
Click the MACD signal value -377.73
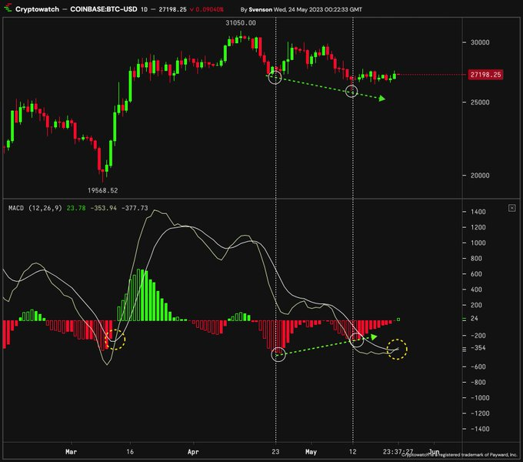tap(135, 208)
